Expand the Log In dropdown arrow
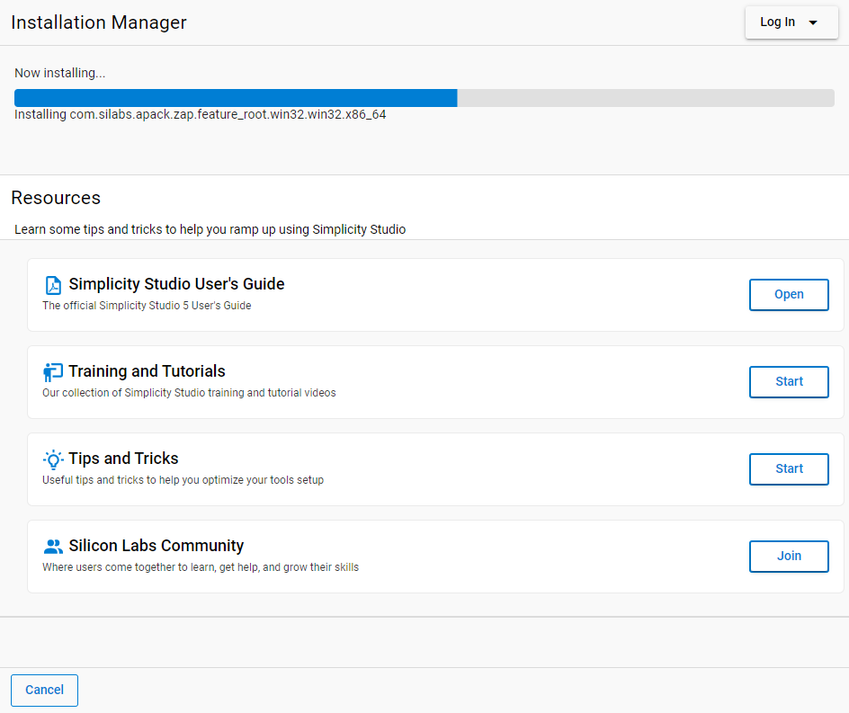This screenshot has width=849, height=713. tap(813, 22)
